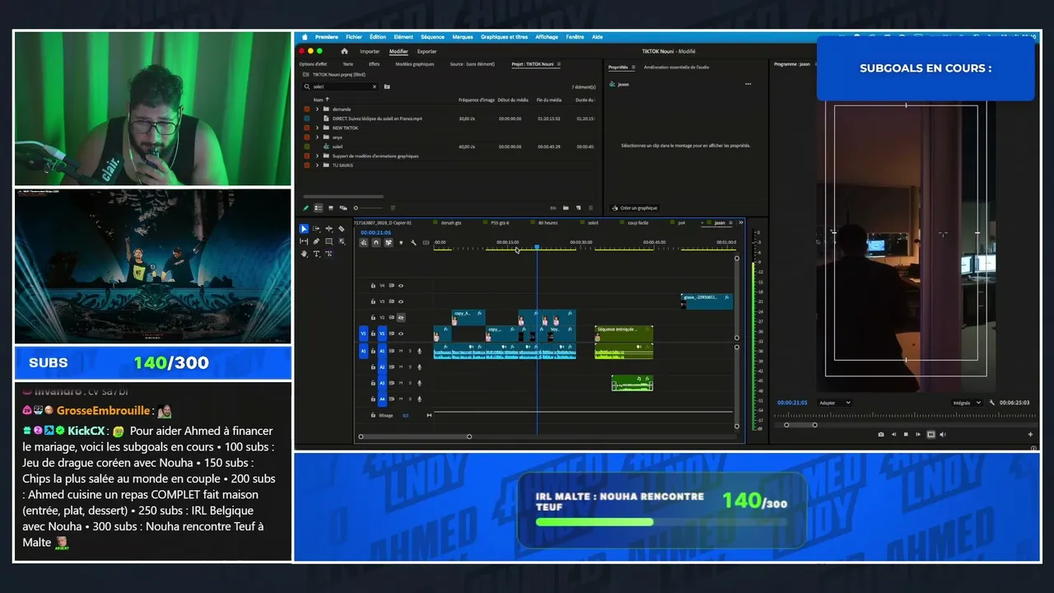Expand the Support de modèles d'animations bin
The image size is (1054, 593).
click(x=317, y=156)
